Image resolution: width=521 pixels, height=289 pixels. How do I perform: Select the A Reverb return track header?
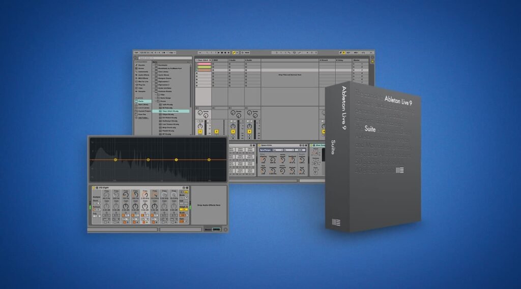point(327,60)
